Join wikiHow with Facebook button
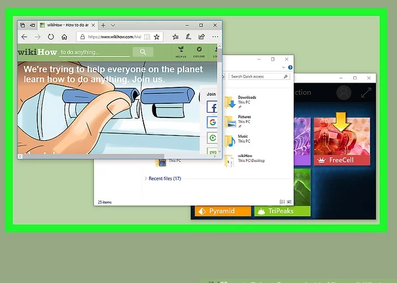397x283 pixels. point(212,107)
